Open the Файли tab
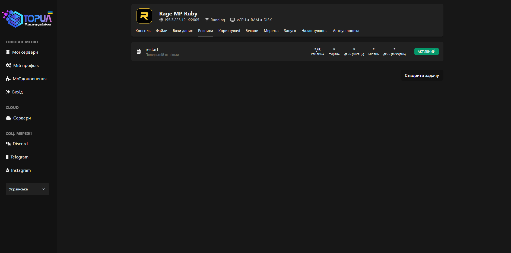Viewport: 511px width, 253px height. (161, 31)
